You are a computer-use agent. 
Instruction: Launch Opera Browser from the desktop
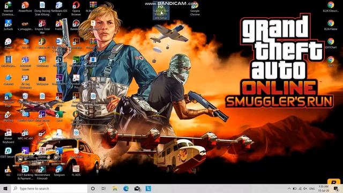click(x=76, y=9)
